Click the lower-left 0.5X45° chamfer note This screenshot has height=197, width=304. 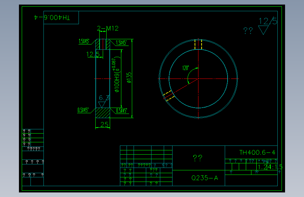[x=83, y=110]
